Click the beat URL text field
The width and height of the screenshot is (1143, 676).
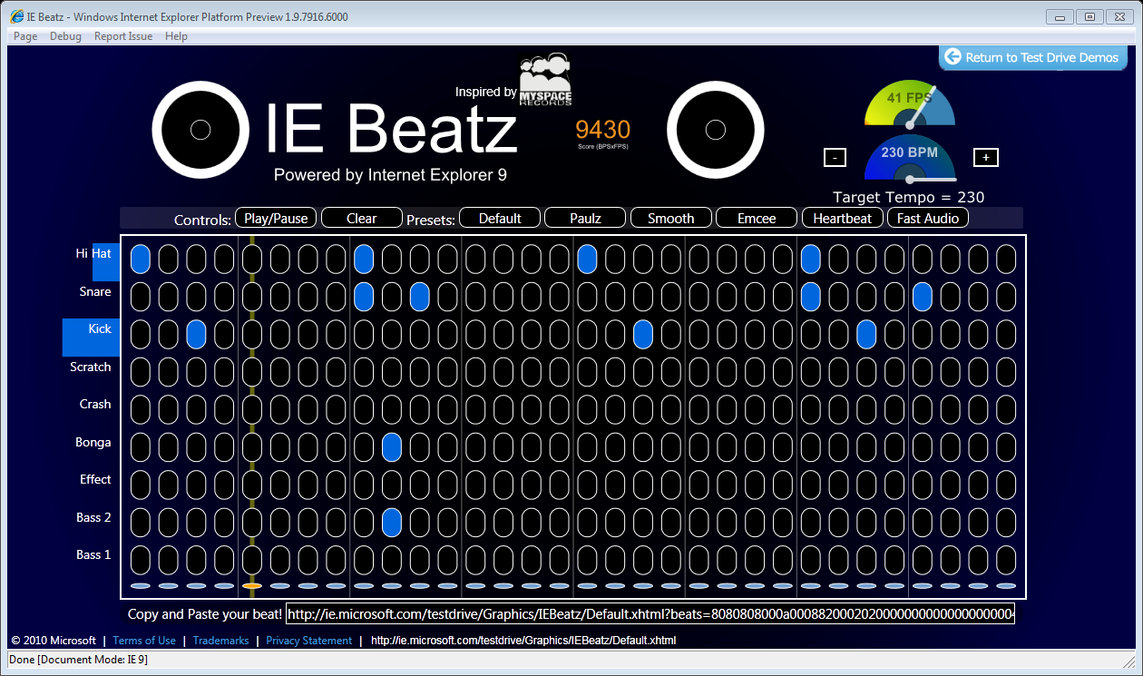coord(650,614)
